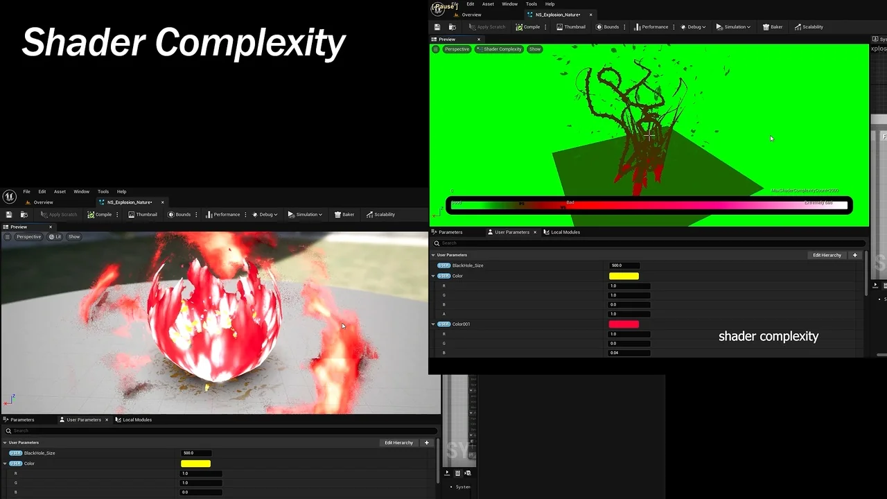Click the plus icon beside Edit Hierarchy in the Shader Complexity window
Screen dimensions: 887x499
[854, 255]
